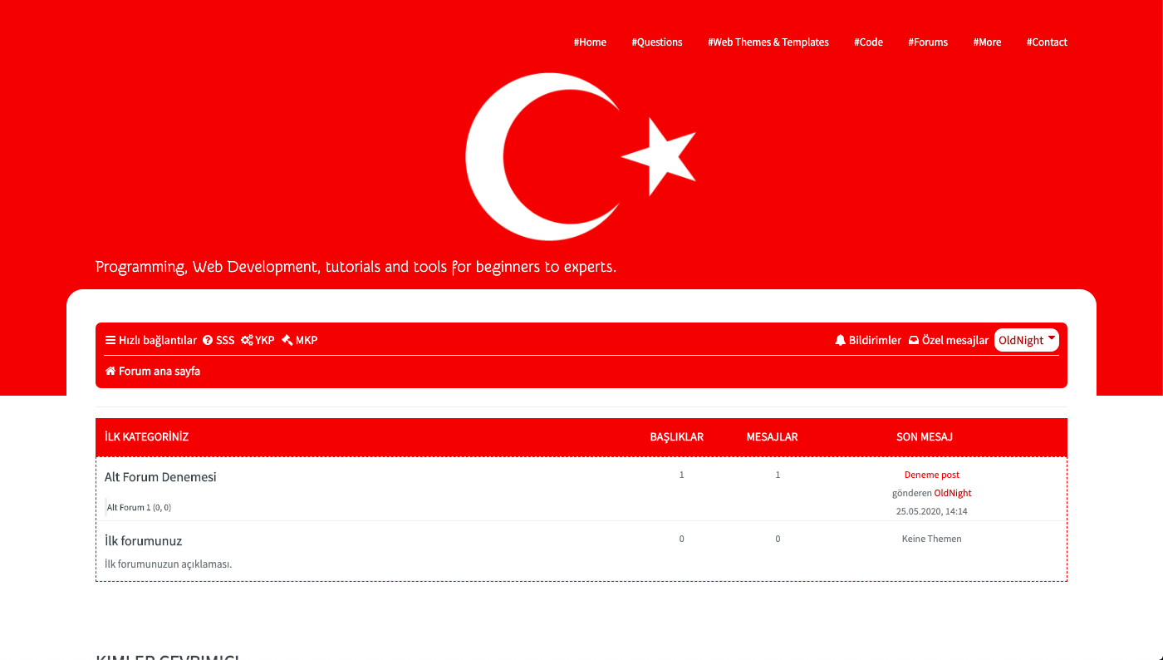The width and height of the screenshot is (1163, 660).
Task: Click the Keine Themen text
Action: (x=932, y=539)
